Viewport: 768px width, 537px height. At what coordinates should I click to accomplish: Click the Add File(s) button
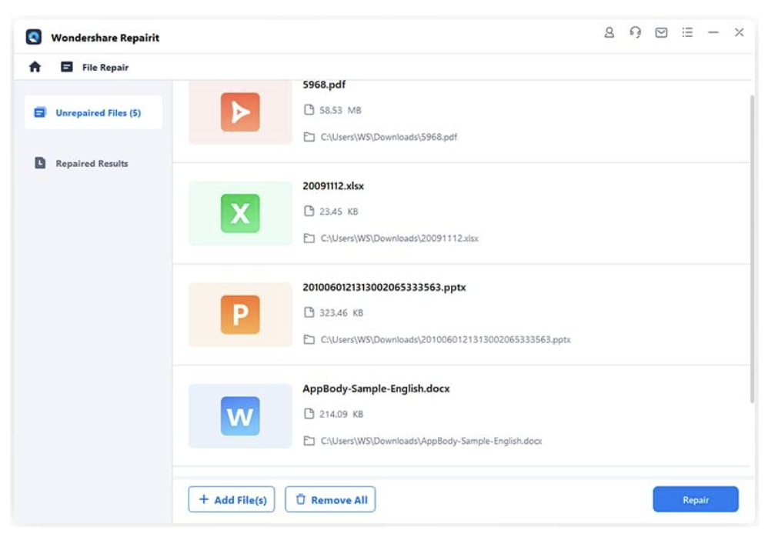point(231,499)
